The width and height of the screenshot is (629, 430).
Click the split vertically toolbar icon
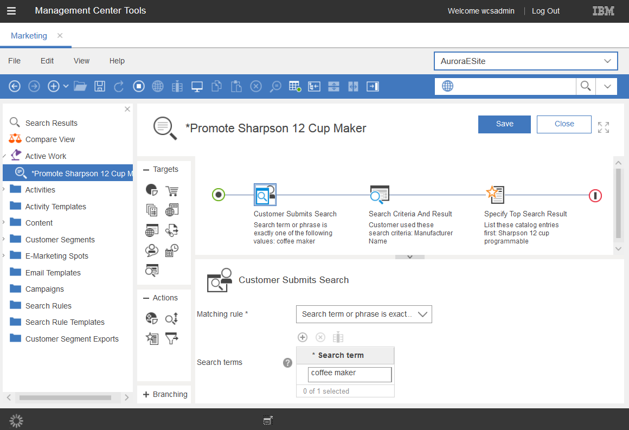(354, 86)
